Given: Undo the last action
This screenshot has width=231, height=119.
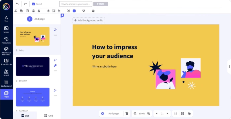Looking at the screenshot, I should [x=17, y=4].
